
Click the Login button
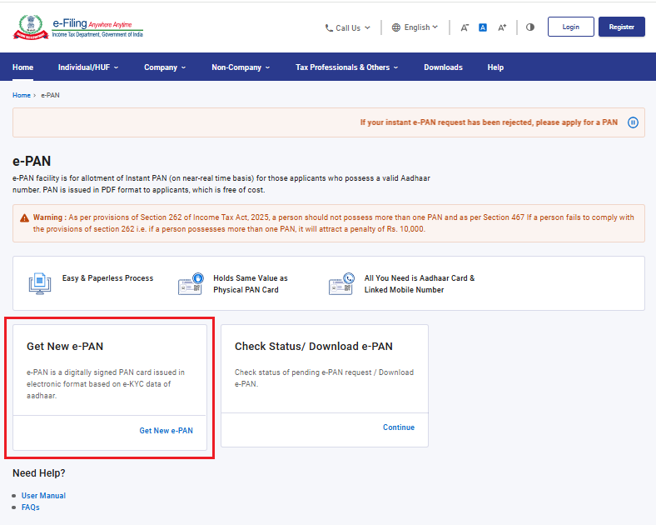pos(570,27)
